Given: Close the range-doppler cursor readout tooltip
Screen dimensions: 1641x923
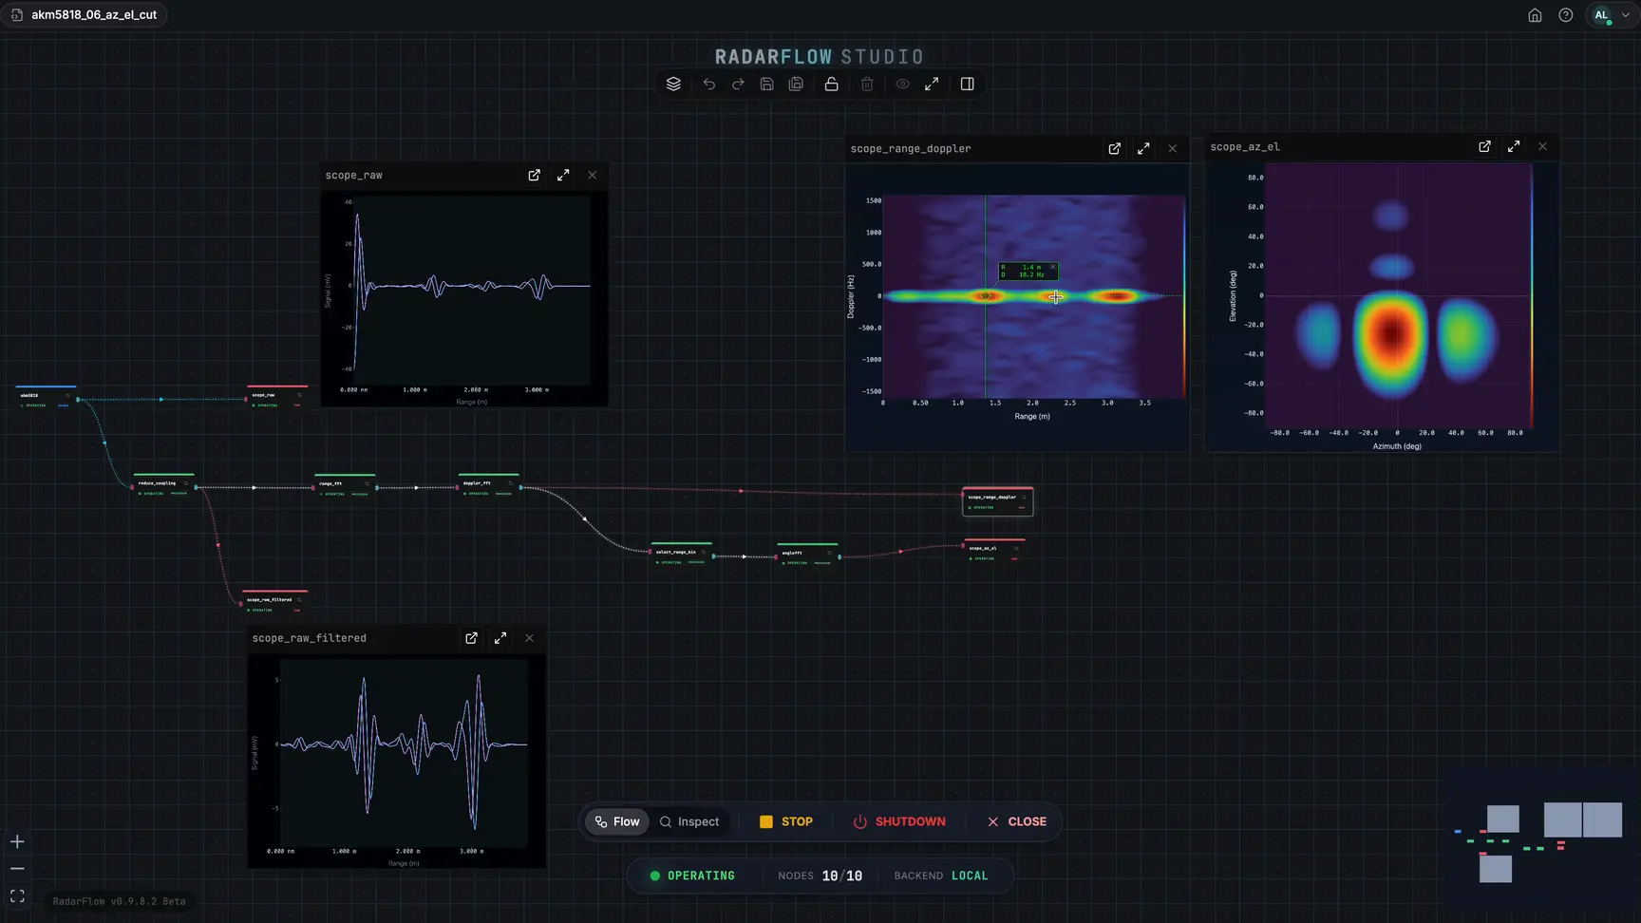Looking at the screenshot, I should [x=1052, y=267].
